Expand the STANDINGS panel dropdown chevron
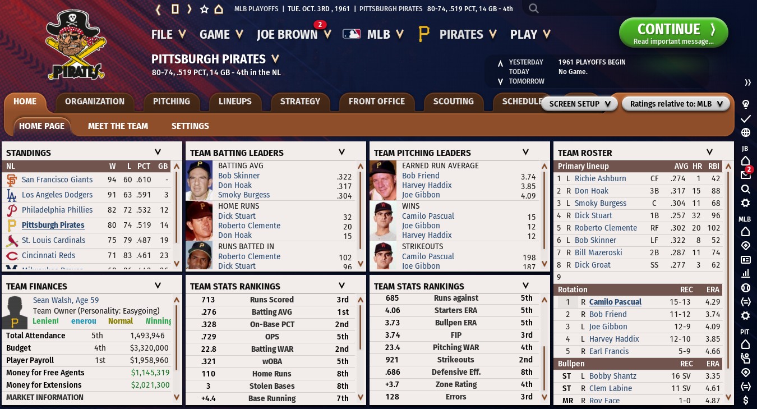This screenshot has width=757, height=409. pyautogui.click(x=158, y=152)
